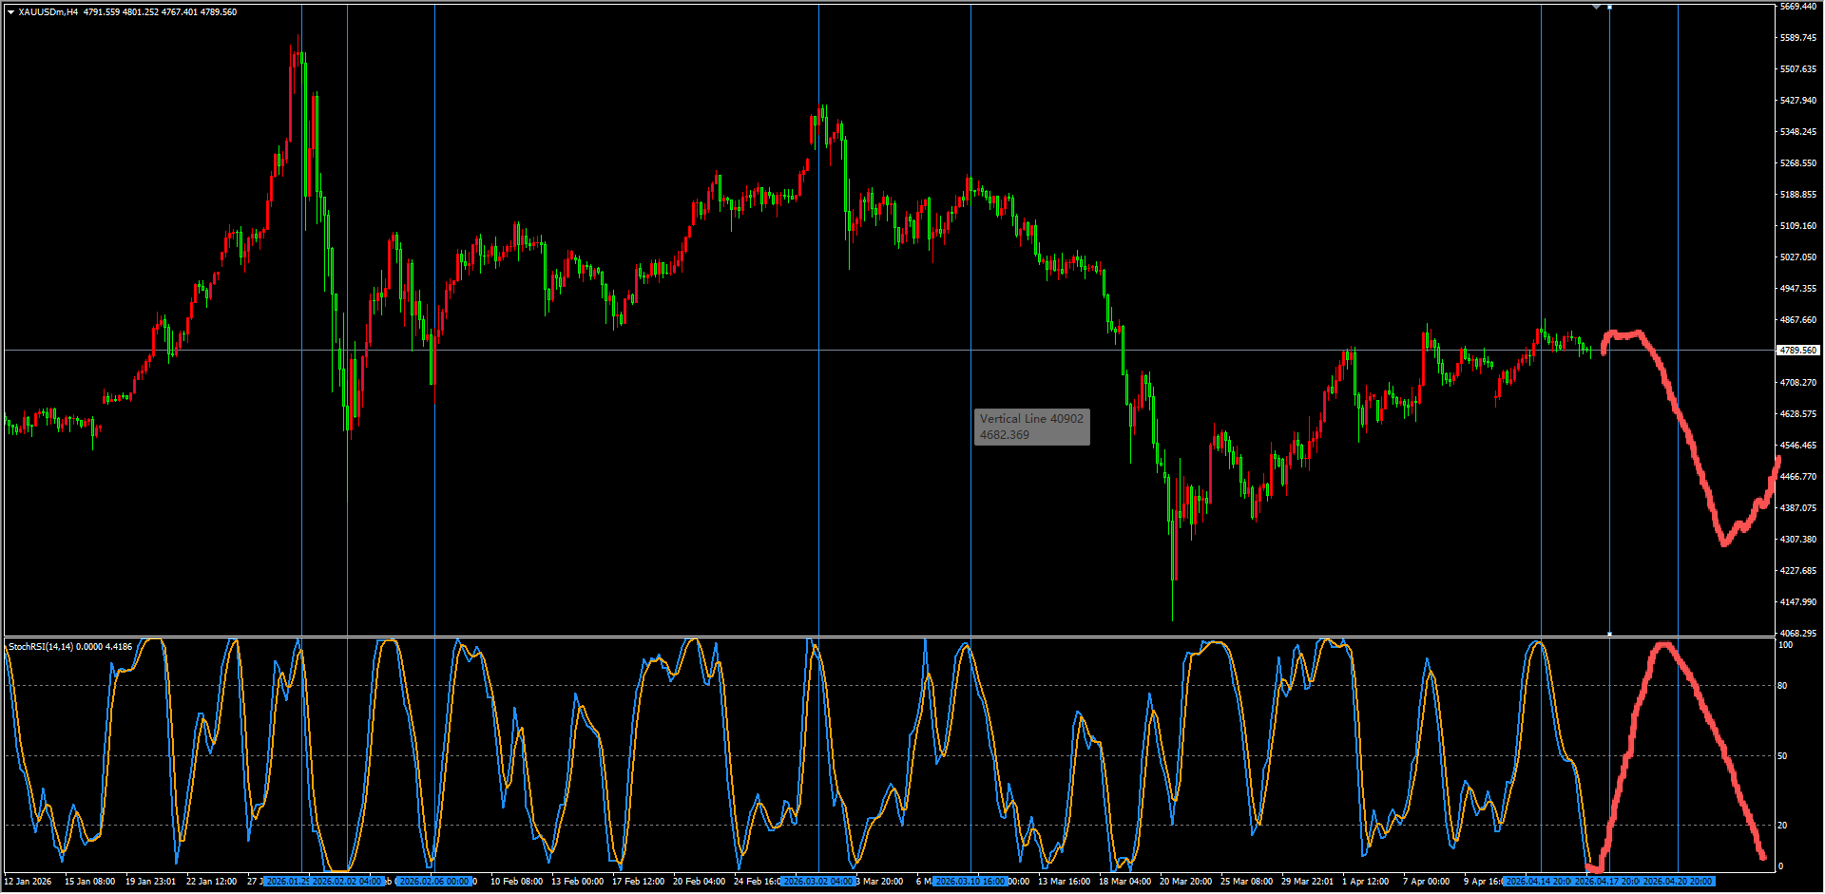Select the 2026.03.10 16:00 vertical line date label
1825x894 pixels.
[x=970, y=882]
